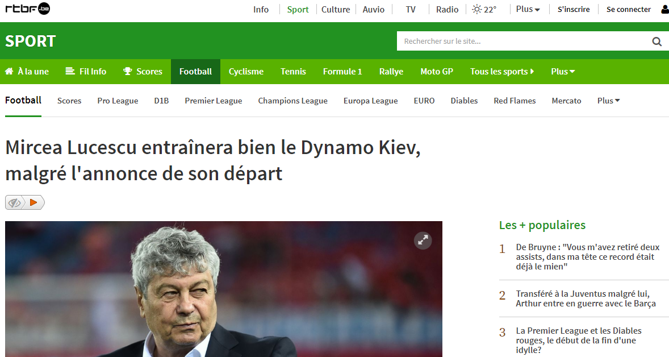Go to Auvio
Screen dimensions: 669x357
tap(373, 10)
